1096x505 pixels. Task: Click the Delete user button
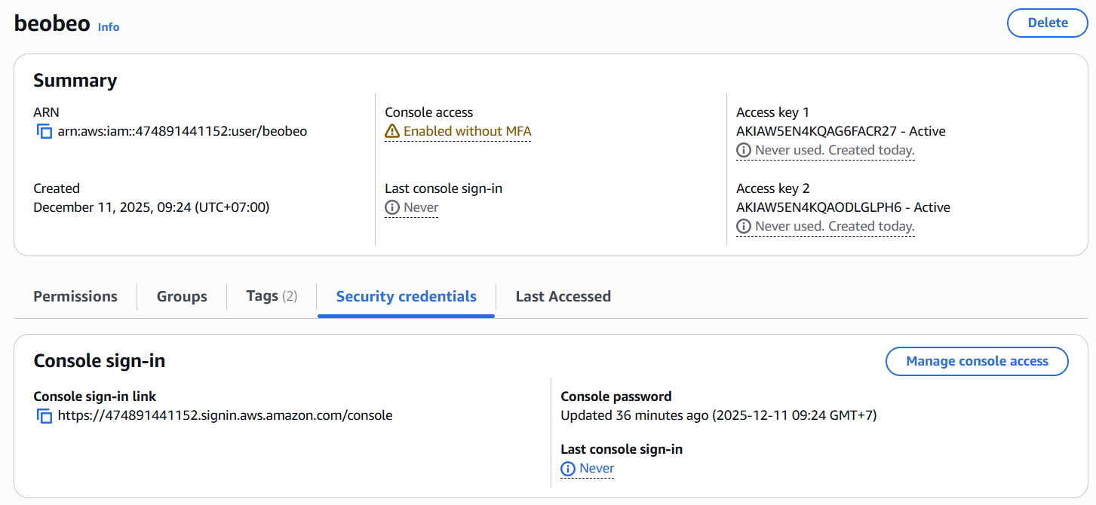click(x=1047, y=23)
